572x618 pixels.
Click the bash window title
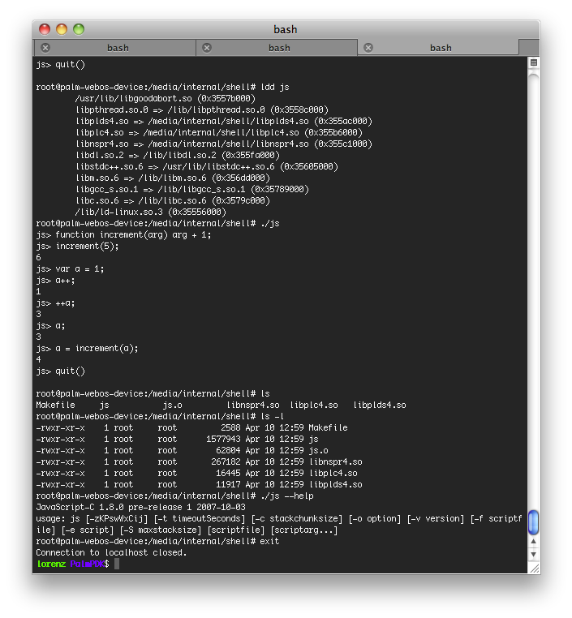pos(286,29)
